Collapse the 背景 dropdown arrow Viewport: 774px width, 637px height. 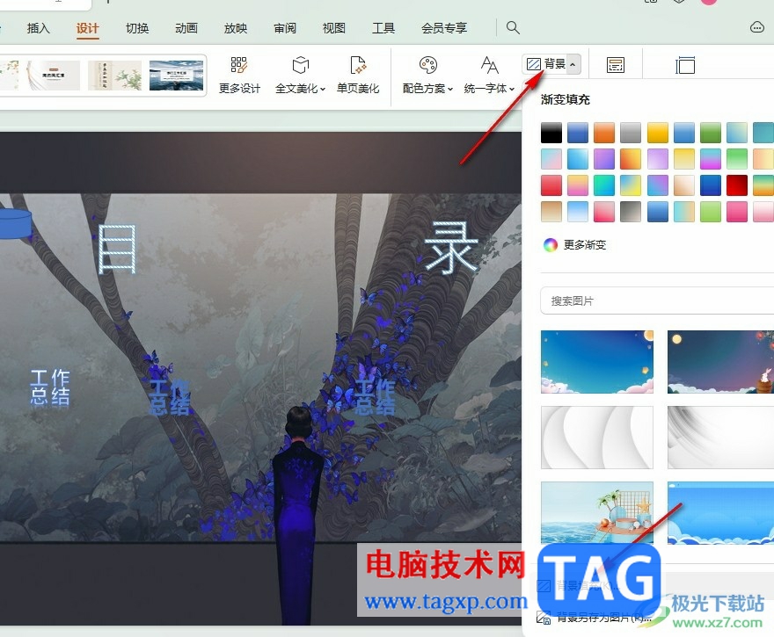coord(573,65)
